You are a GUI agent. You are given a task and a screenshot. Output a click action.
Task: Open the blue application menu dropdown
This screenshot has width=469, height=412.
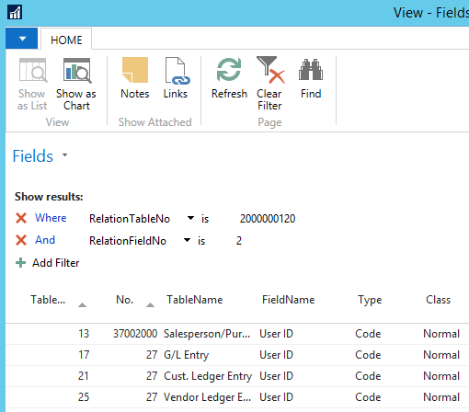22,39
